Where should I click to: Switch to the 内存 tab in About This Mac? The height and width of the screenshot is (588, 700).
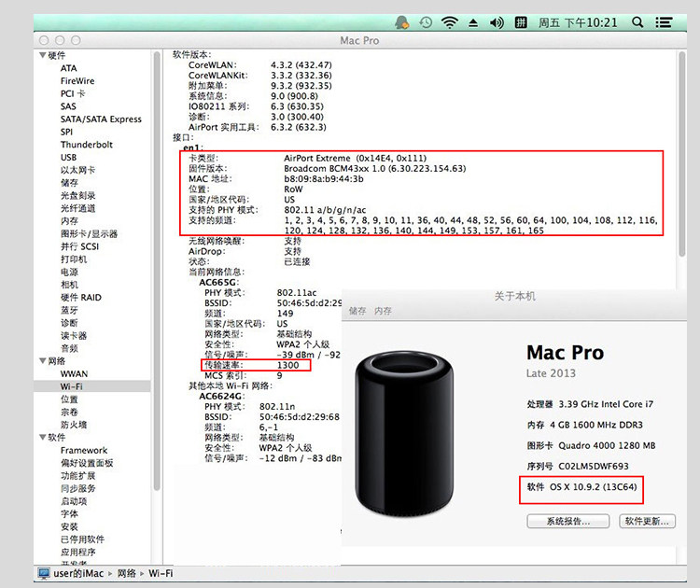pos(383,311)
